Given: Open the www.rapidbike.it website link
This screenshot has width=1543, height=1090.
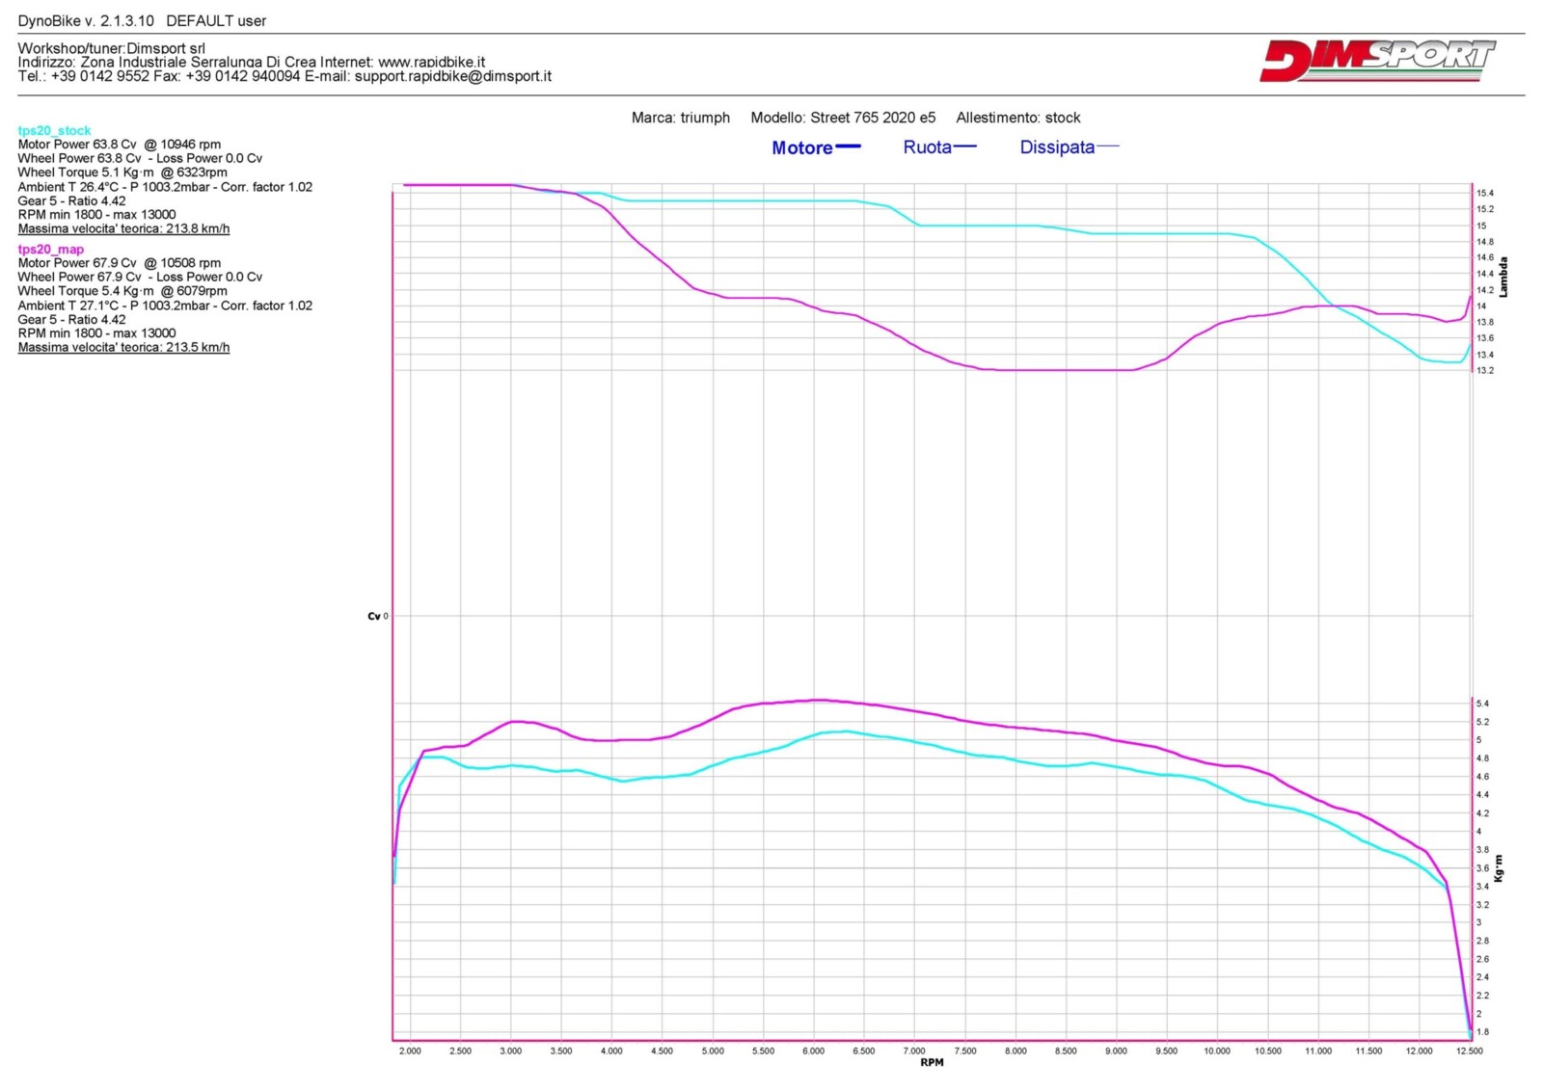Looking at the screenshot, I should pos(431,62).
